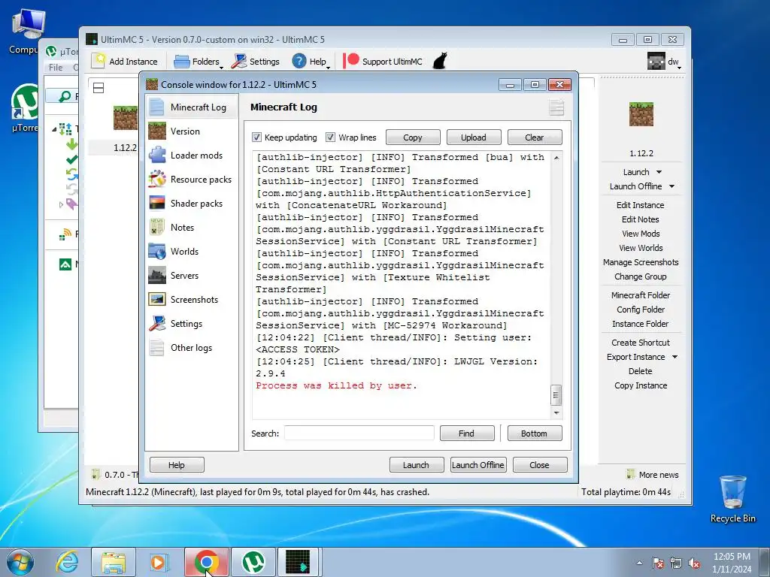Screen dimensions: 770x577
Task: Select Other logs in console sidebar
Action: (192, 347)
